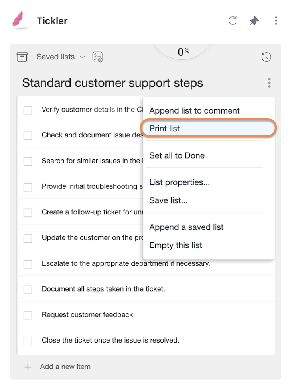This screenshot has width=292, height=392.
Task: Open the list history clock icon
Action: 266,57
